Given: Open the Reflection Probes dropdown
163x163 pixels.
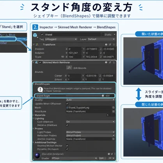Looking at the screenshot, I should (90, 136).
